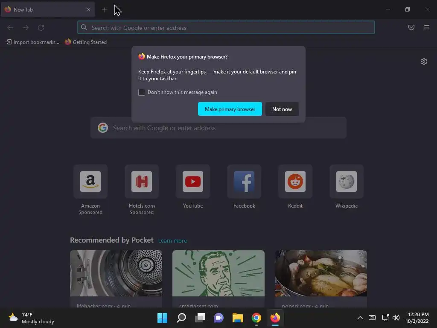Go back with the back arrow

pyautogui.click(x=10, y=28)
